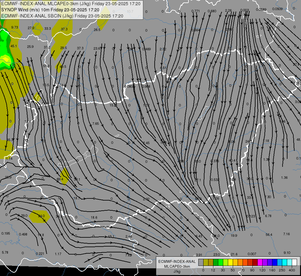
Task: Click the '0.498' map value
Action: click(23, 234)
